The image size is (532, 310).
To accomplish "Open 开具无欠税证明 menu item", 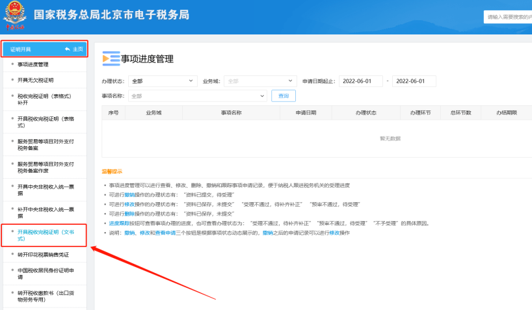I will click(x=36, y=79).
